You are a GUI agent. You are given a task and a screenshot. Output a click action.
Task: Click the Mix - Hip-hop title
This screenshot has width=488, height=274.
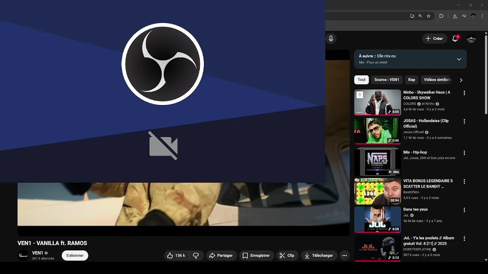tap(415, 152)
